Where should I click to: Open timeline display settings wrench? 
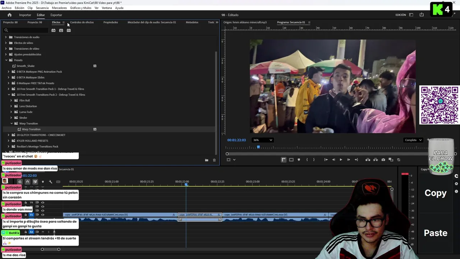[50, 182]
